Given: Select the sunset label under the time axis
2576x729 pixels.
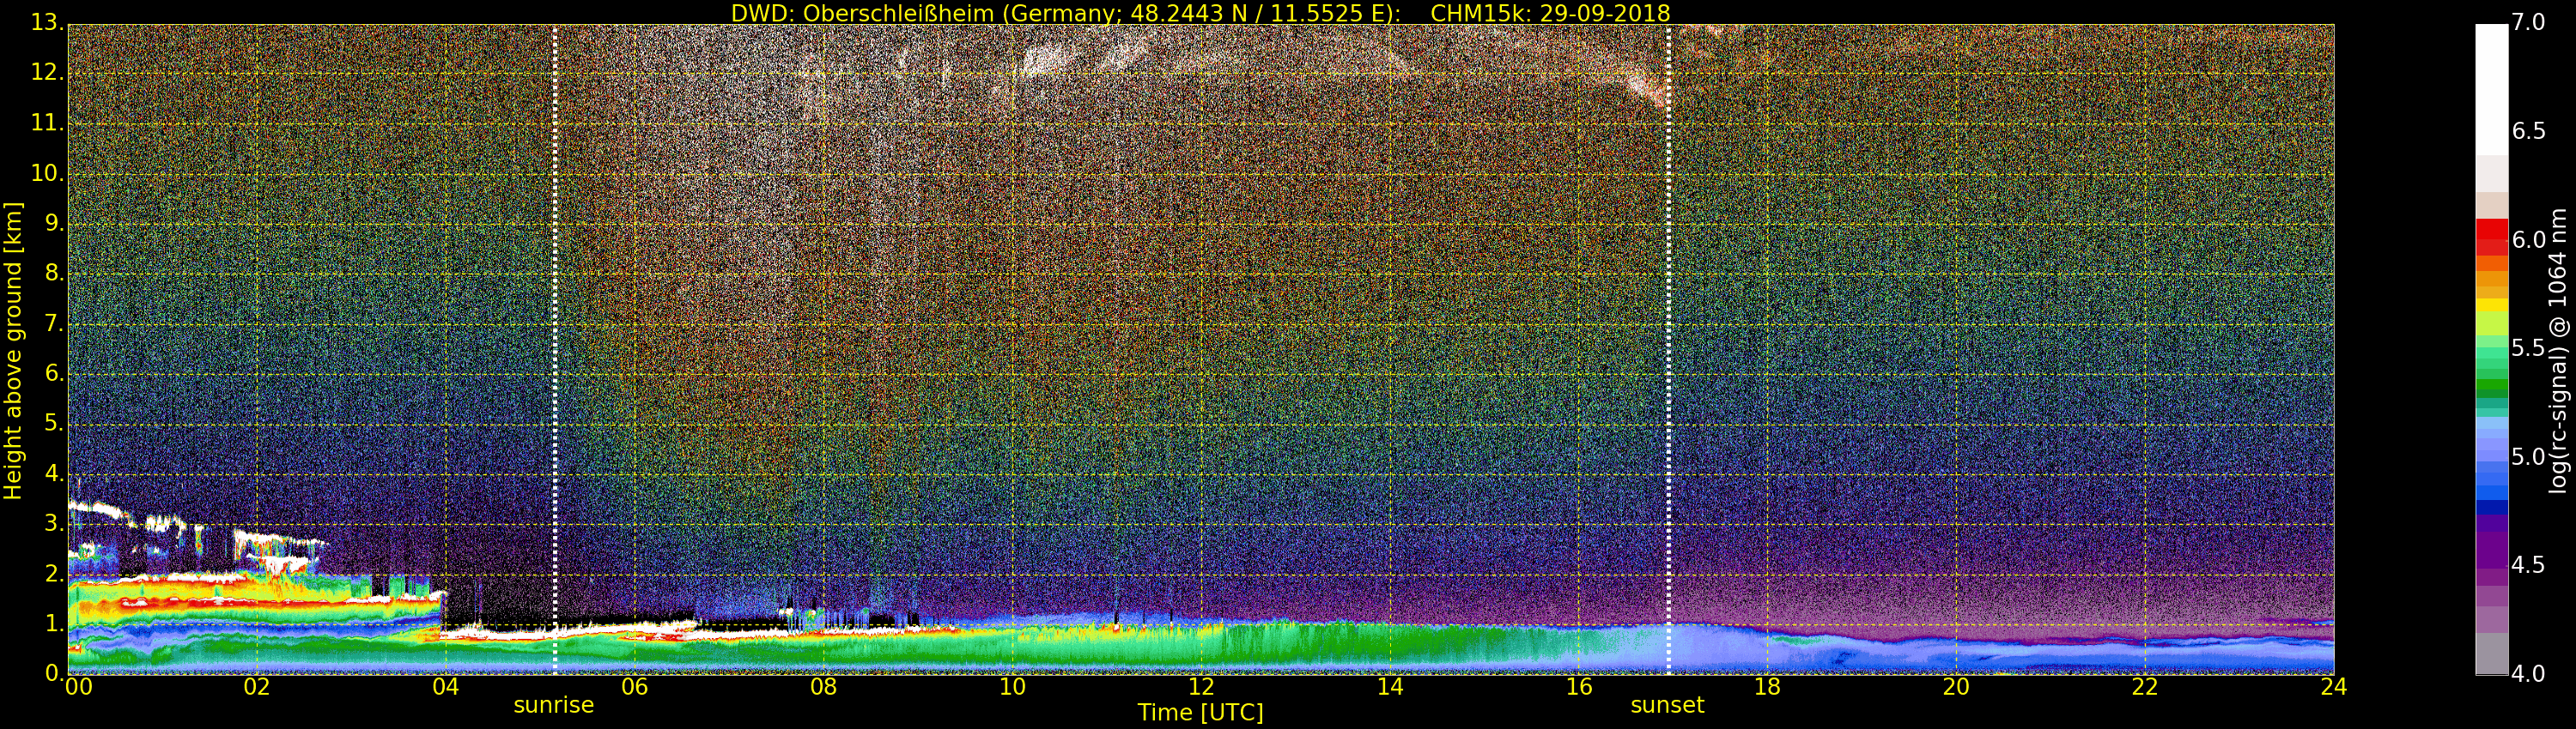Looking at the screenshot, I should tap(1667, 705).
